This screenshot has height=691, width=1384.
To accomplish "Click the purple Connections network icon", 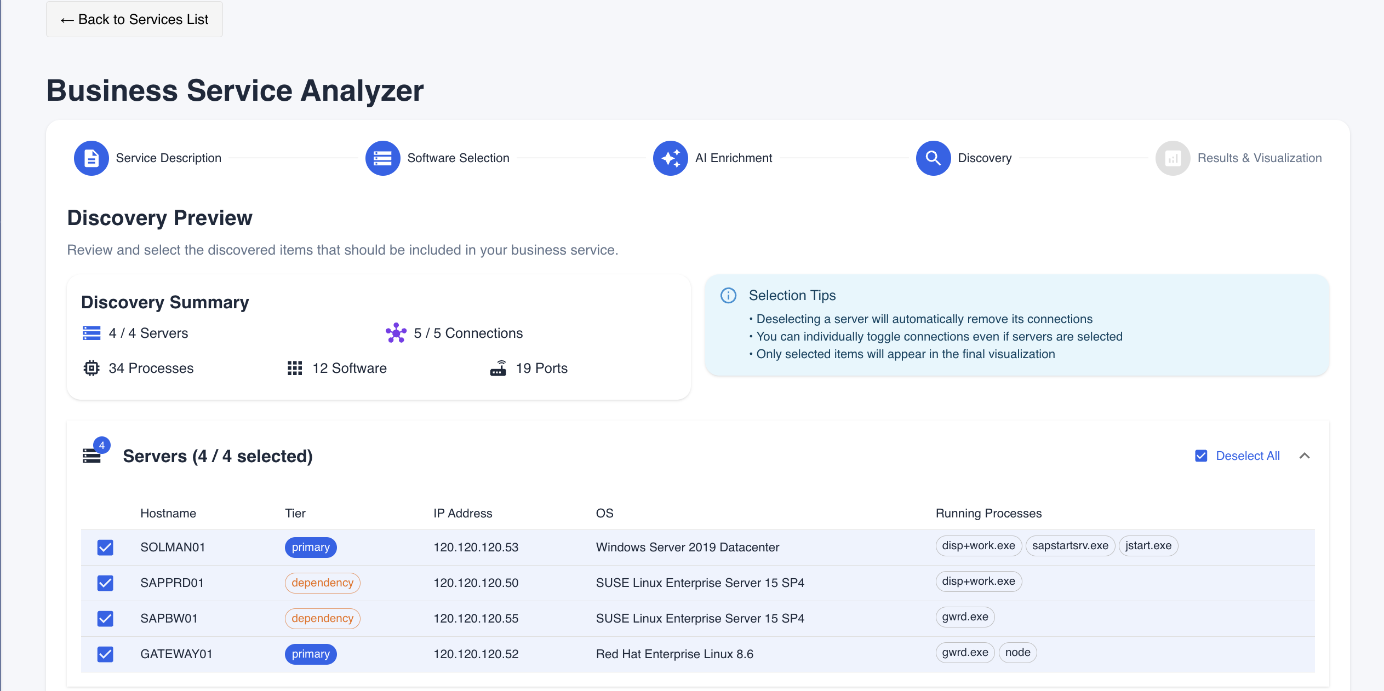I will (396, 333).
